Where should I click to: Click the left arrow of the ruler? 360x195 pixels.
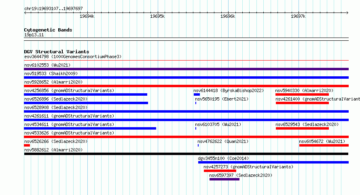pyautogui.click(x=25, y=13)
